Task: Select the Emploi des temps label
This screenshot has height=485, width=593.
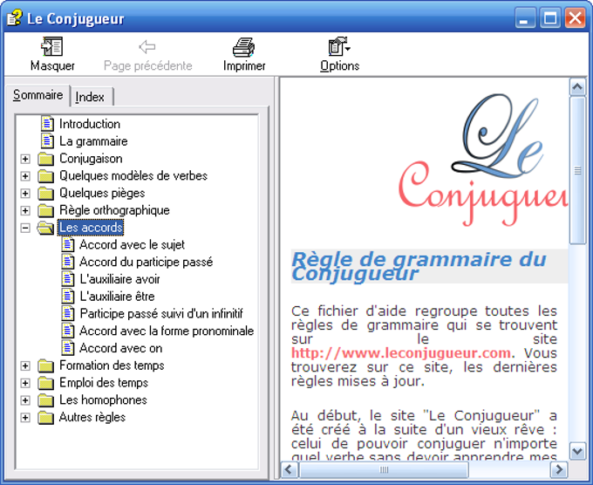Action: tap(104, 383)
